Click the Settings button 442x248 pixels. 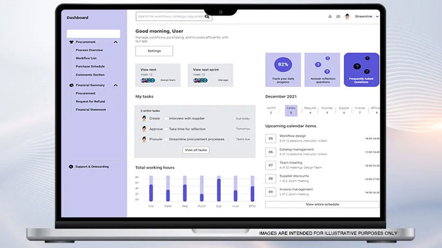tap(154, 51)
